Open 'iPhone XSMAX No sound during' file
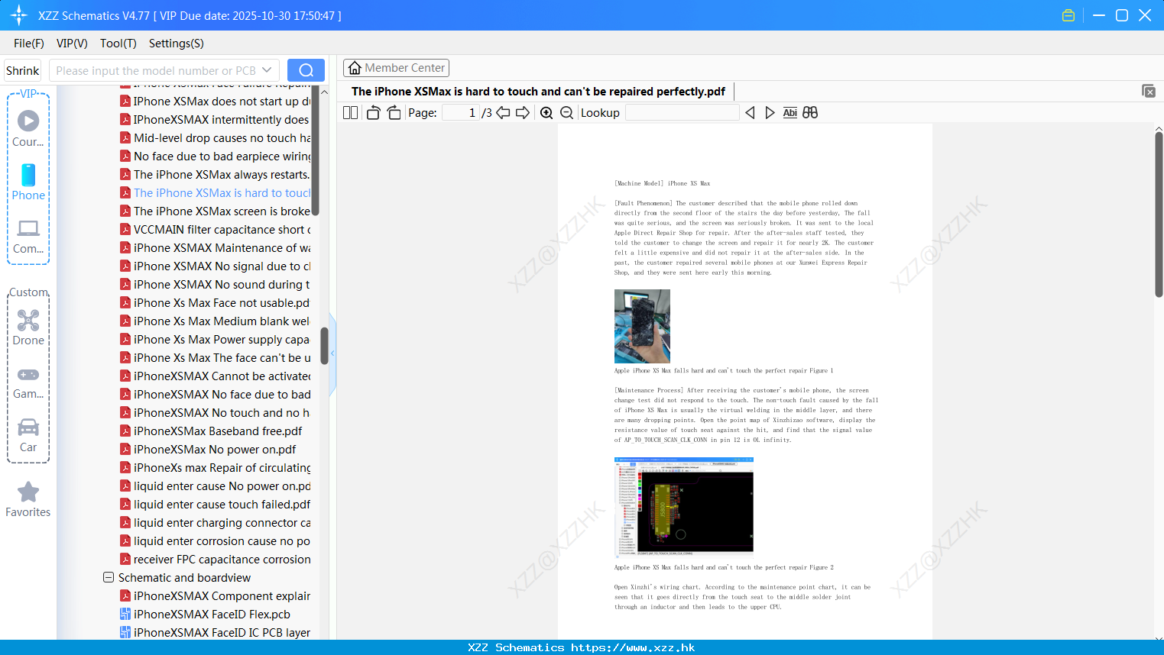 point(216,285)
